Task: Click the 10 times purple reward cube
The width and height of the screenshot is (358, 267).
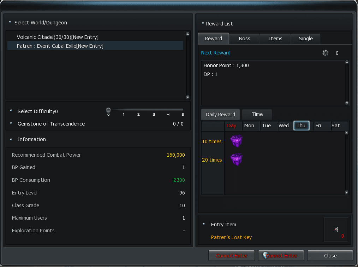Action: [237, 141]
